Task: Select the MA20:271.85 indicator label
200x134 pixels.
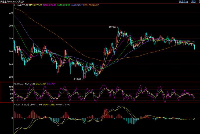Action: tap(49, 5)
